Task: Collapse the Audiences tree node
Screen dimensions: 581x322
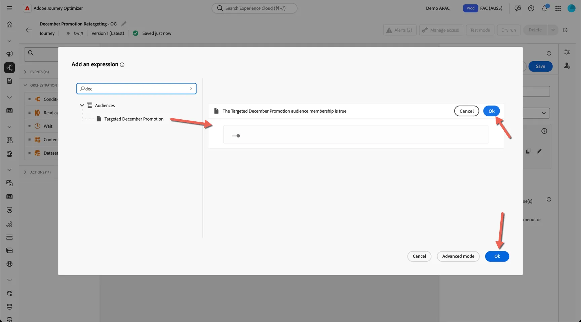Action: click(x=82, y=106)
